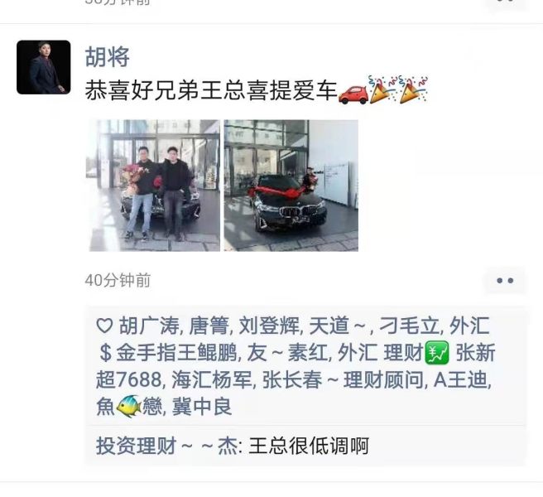Open liker A王迪's profile
This screenshot has height=497, width=543.
[x=461, y=379]
